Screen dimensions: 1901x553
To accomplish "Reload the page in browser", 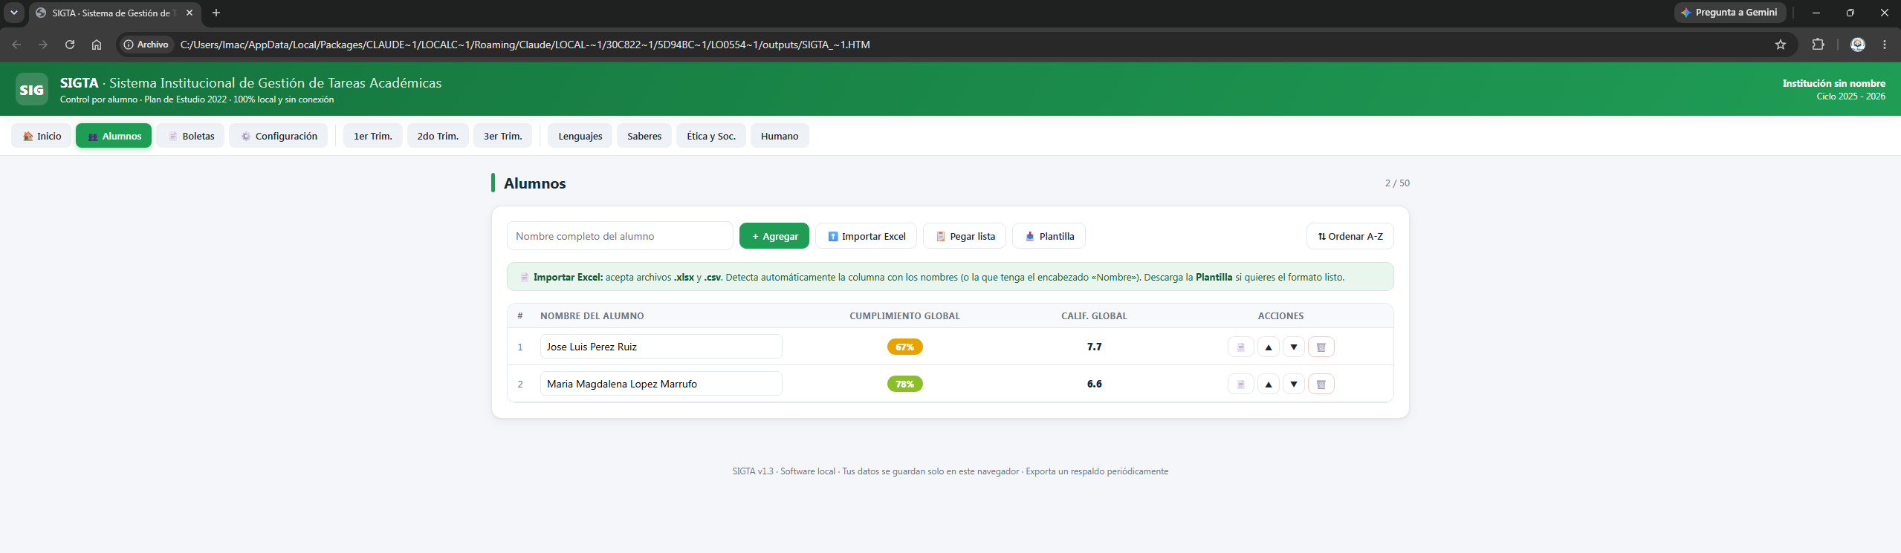I will pyautogui.click(x=70, y=45).
